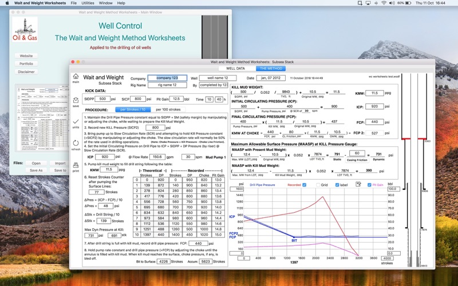Click the 'completed by' By field

pos(214,85)
